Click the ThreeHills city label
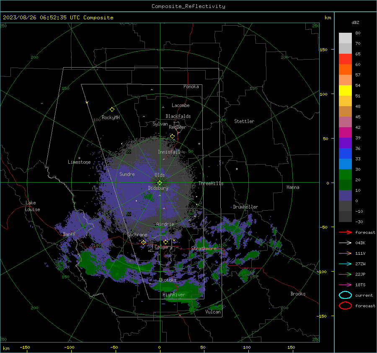Screen dimensions: 377x353 [x=211, y=183]
